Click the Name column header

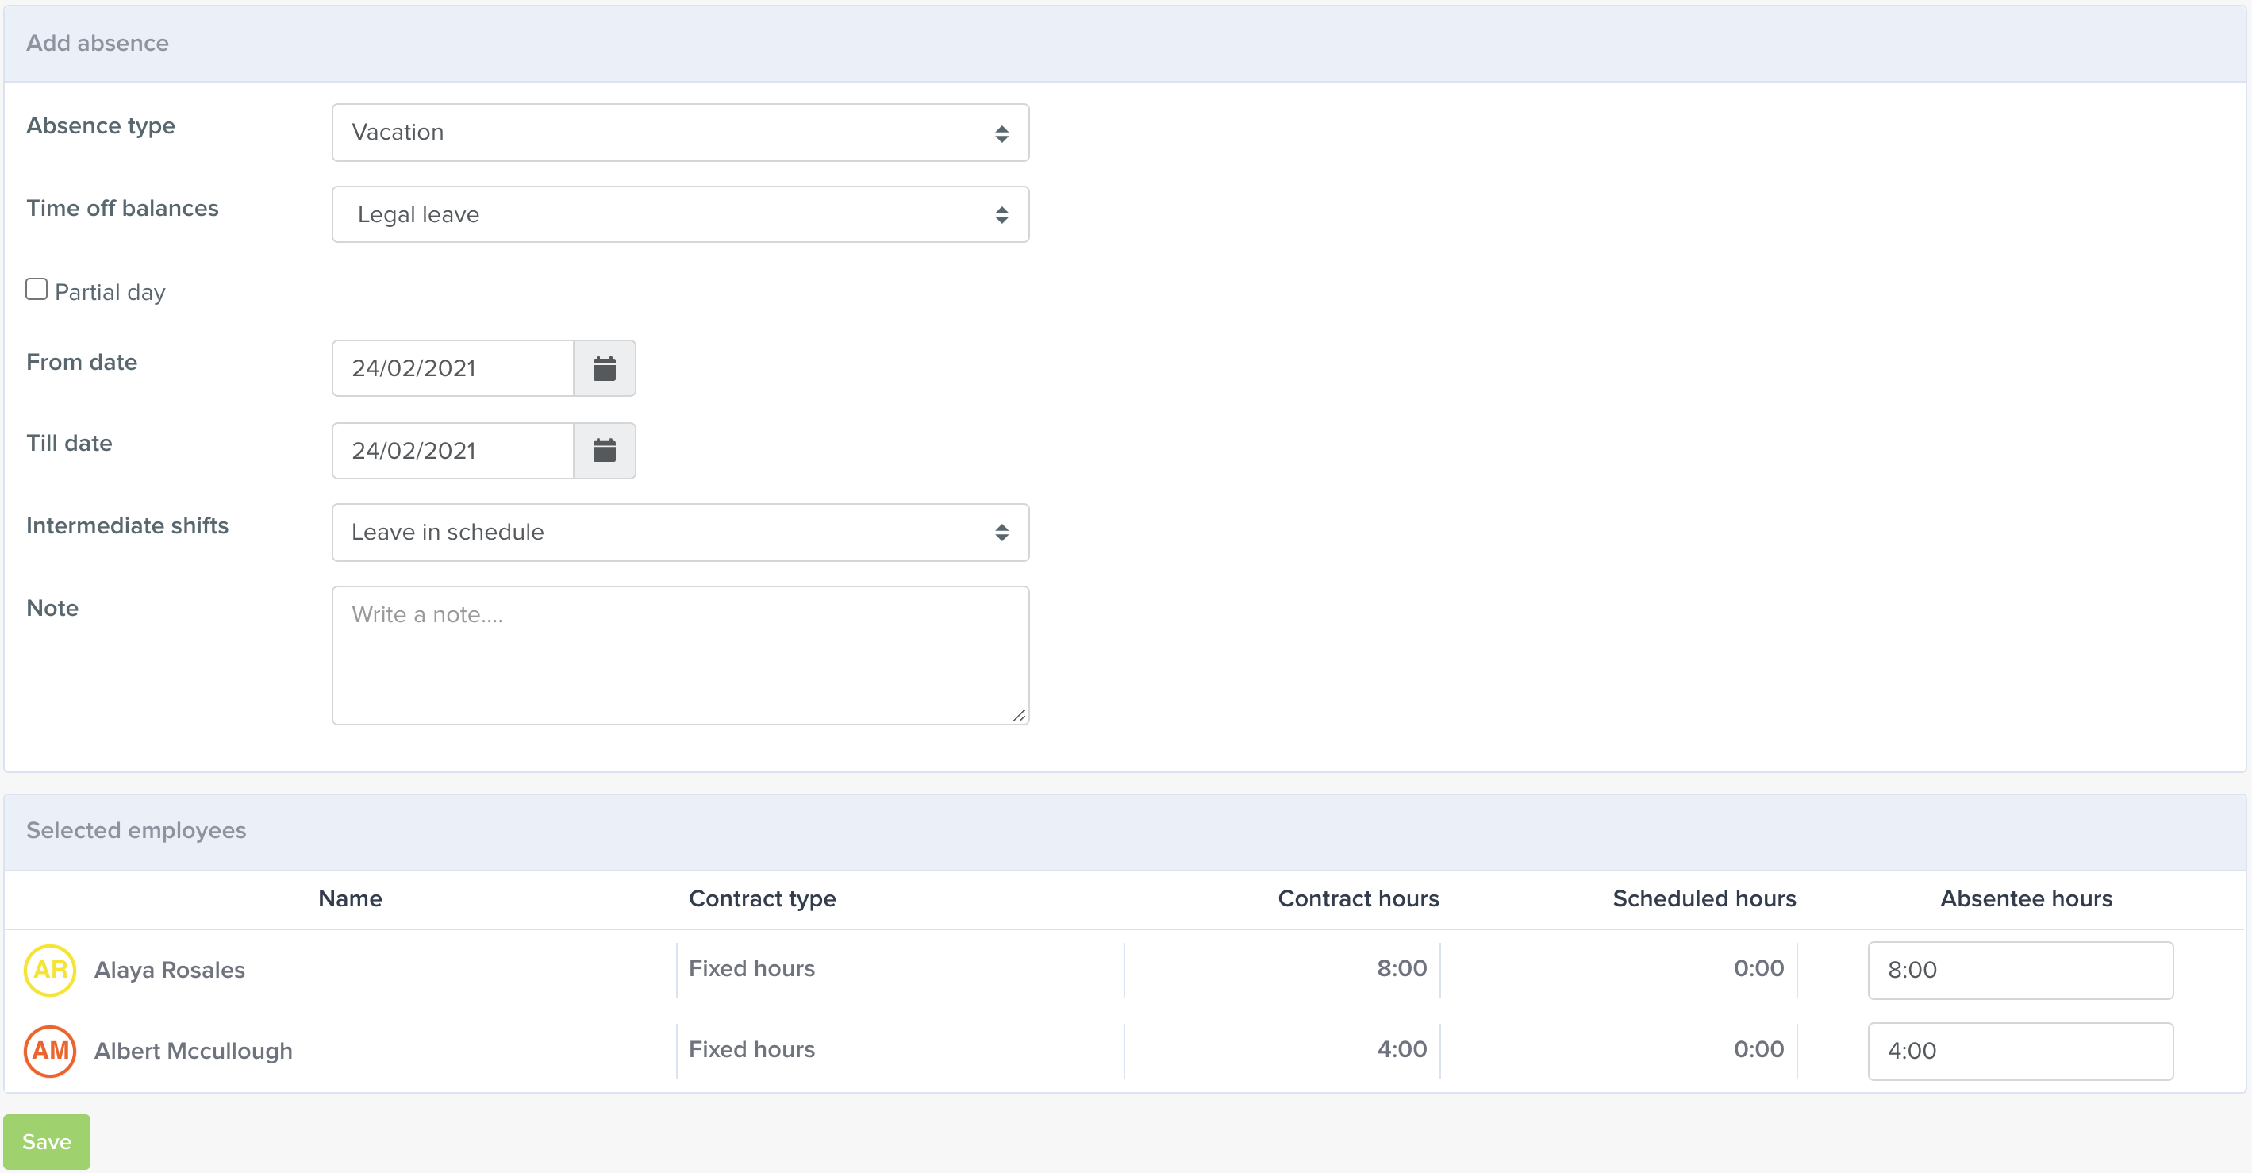click(x=350, y=898)
